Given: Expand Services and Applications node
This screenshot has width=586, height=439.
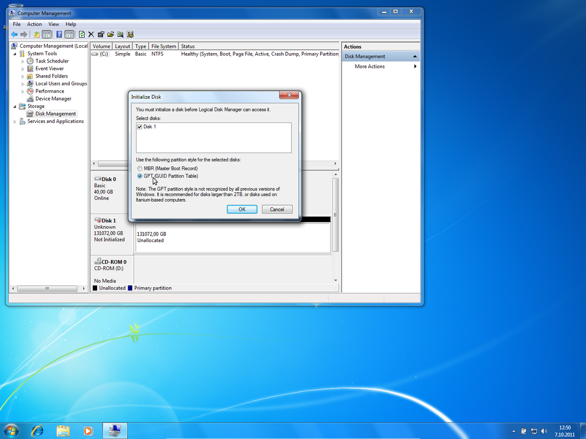Looking at the screenshot, I should 15,121.
